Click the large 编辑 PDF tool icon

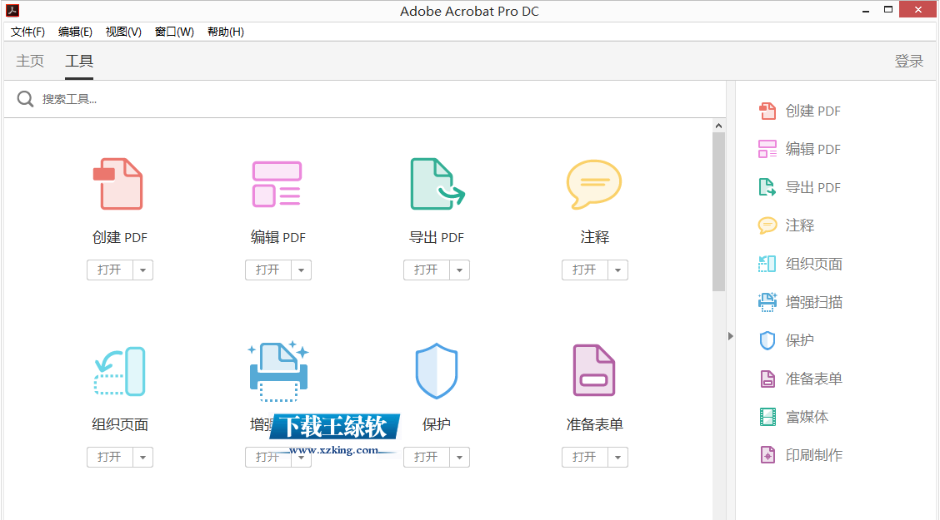coord(277,184)
